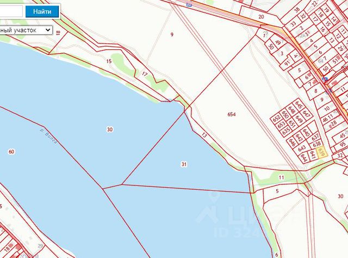Select water parcel 60
The width and height of the screenshot is (348, 258).
pos(11,152)
